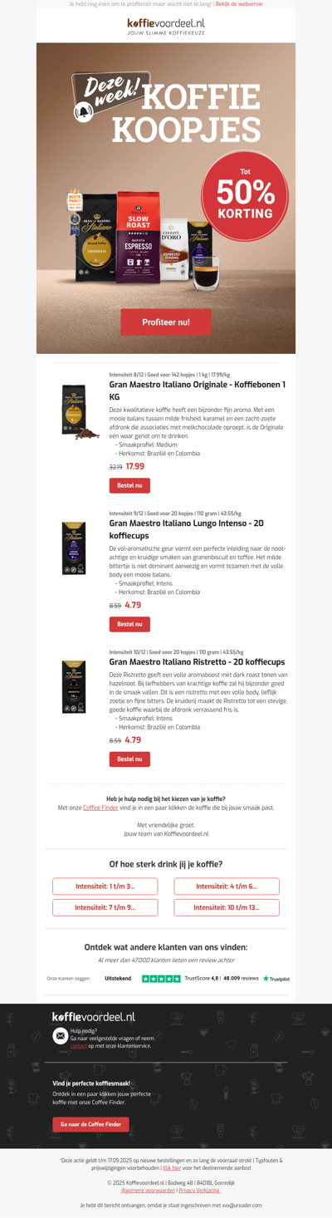332x1218 pixels.
Task: Select 'Intensiteit: 10 t/m 13' option
Action: (x=227, y=907)
